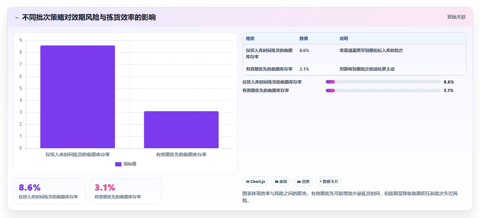Click the 数据 column header

pos(304,38)
